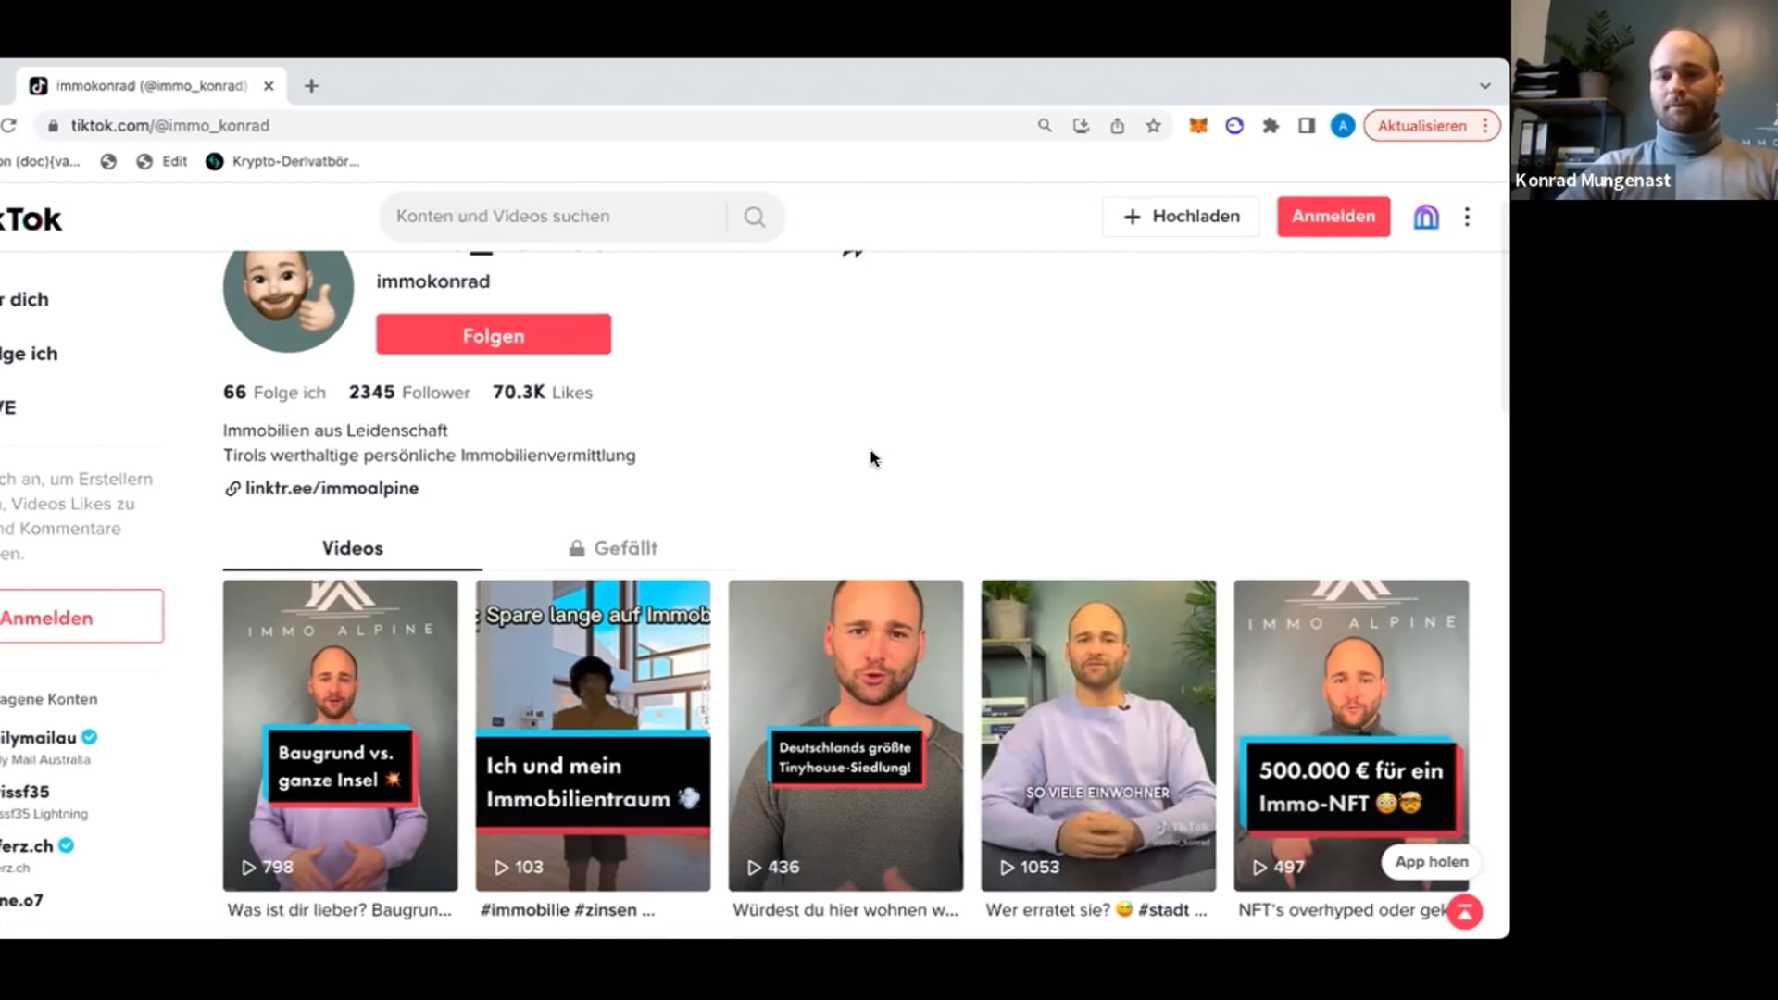Click the Wer erratet sie? caption
Viewport: 1778px width, 1000px height.
(x=1096, y=909)
